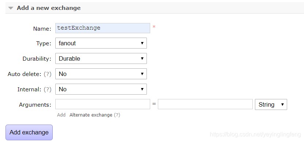Click the "Name:" field label

click(x=42, y=29)
